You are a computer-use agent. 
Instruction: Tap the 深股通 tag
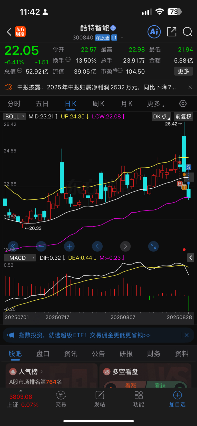coord(102,38)
